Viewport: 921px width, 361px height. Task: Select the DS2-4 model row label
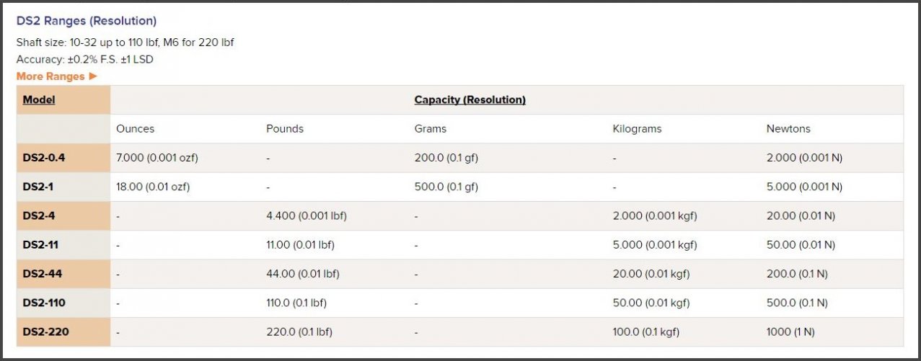pyautogui.click(x=37, y=215)
